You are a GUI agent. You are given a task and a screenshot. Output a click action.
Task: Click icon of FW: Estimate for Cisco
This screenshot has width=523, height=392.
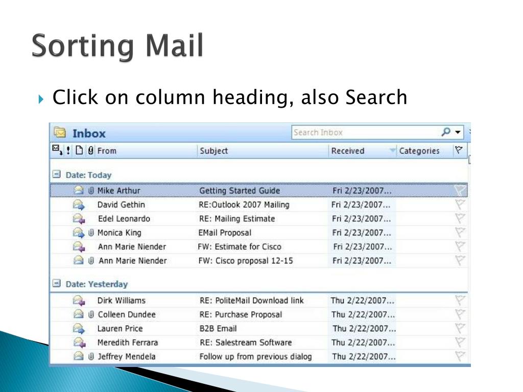tap(79, 247)
